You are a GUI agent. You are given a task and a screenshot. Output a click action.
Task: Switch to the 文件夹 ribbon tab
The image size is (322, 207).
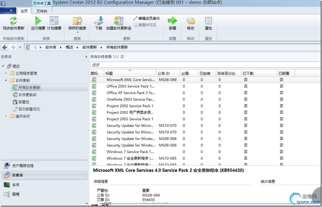click(x=42, y=11)
